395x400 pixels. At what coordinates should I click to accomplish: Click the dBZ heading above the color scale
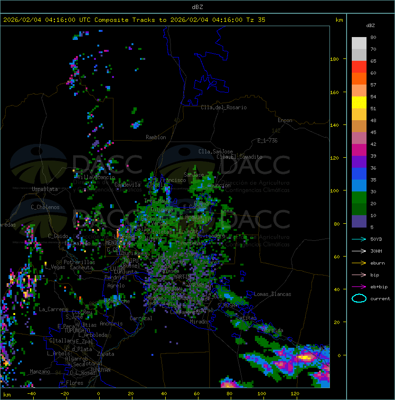(x=370, y=26)
